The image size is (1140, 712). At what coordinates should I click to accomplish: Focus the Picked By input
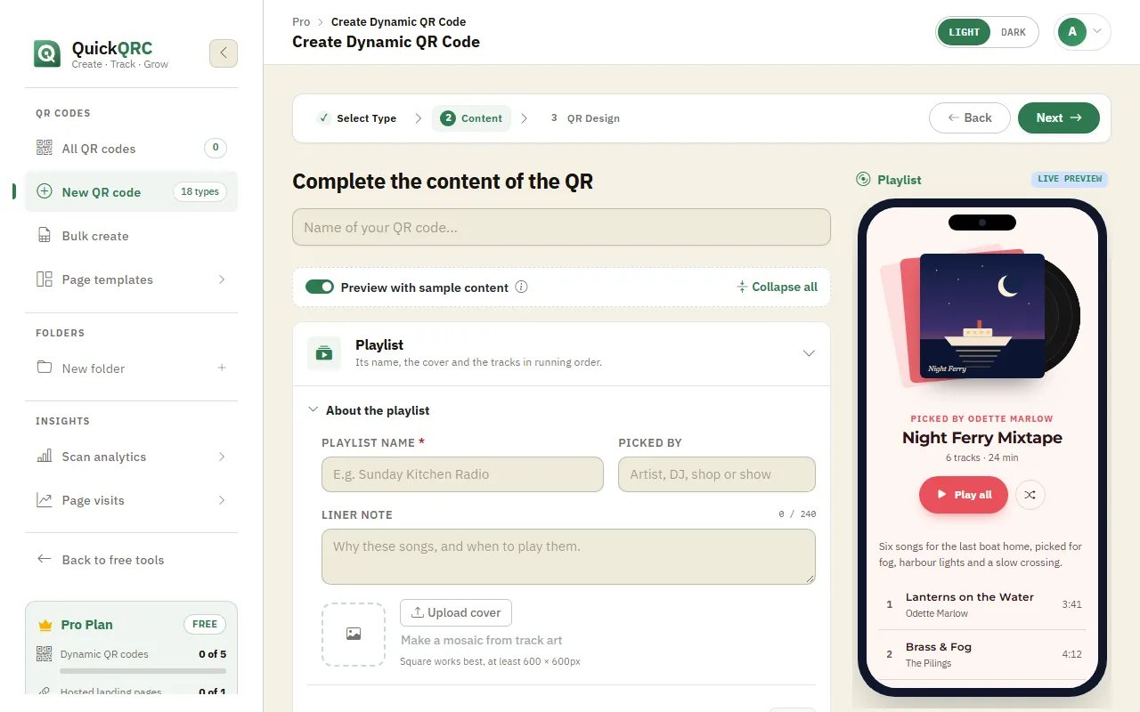717,474
